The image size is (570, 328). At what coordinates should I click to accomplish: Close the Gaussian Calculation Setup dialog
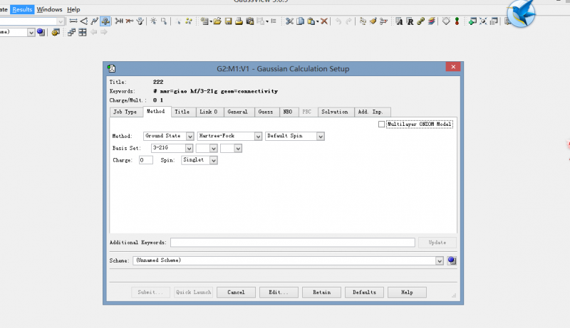click(453, 67)
